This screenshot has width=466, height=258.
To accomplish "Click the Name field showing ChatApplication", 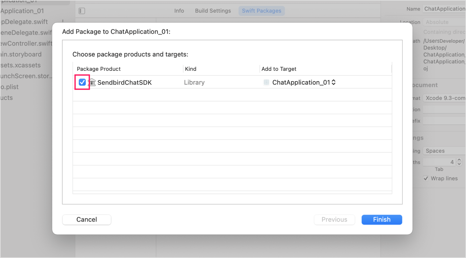I will [x=444, y=9].
